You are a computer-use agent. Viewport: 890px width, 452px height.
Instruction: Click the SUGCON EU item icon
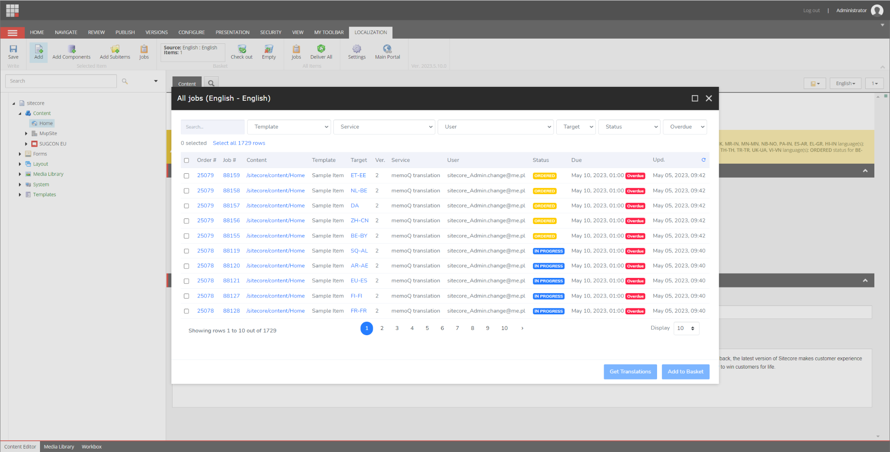tap(34, 144)
